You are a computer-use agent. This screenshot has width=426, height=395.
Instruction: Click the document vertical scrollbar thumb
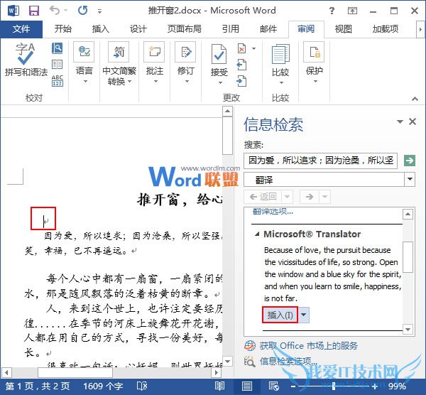227,136
